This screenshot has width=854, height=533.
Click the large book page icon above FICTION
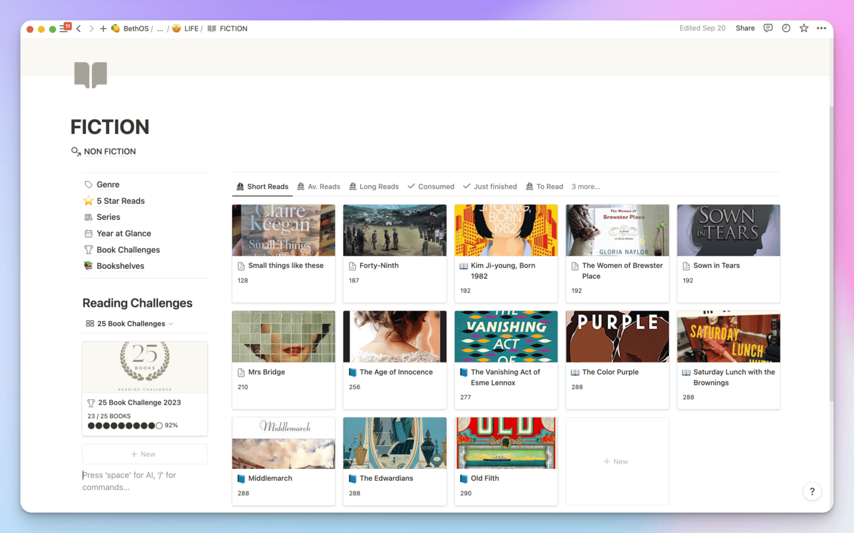(x=91, y=75)
